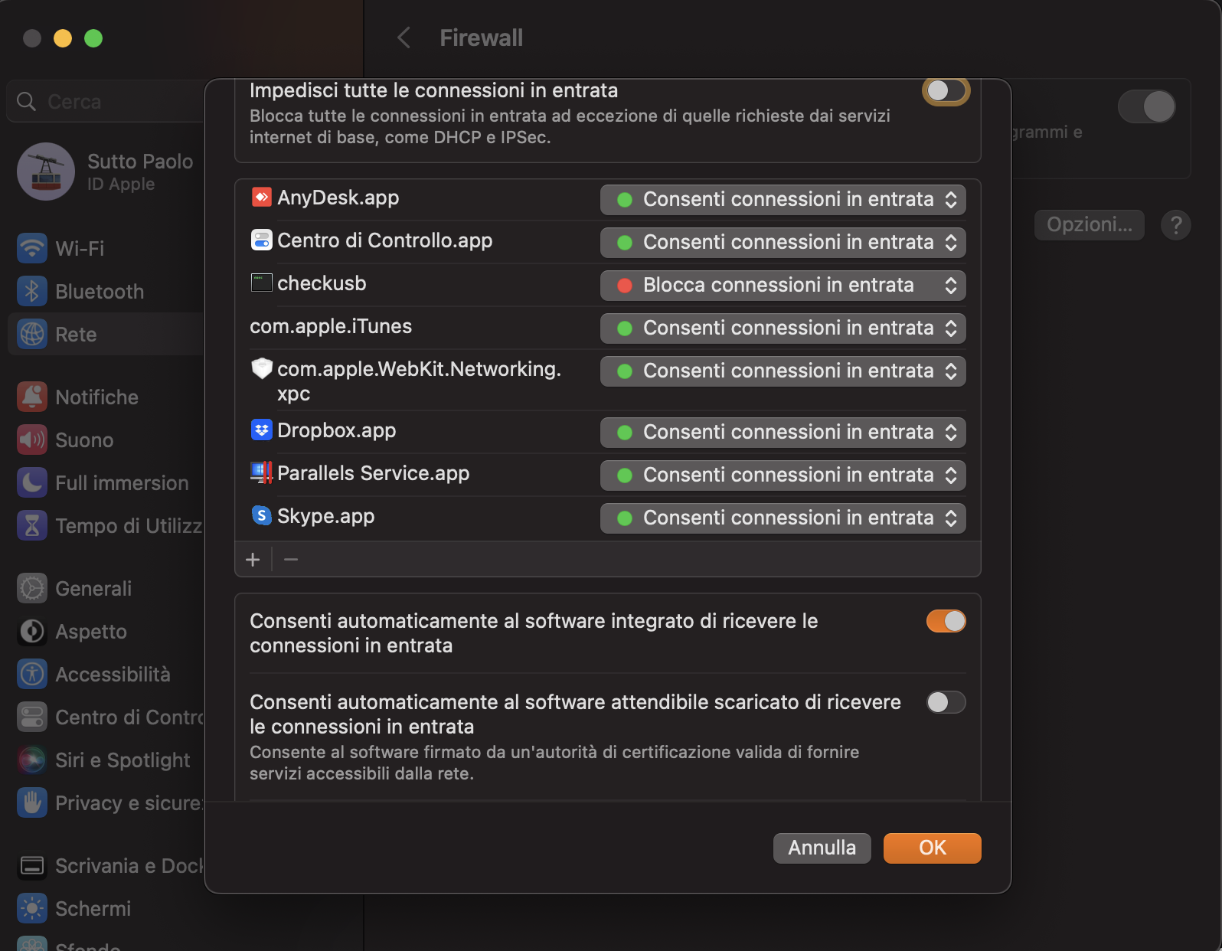Click the minus icon to remove an app
Image resolution: width=1222 pixels, height=951 pixels.
click(291, 560)
